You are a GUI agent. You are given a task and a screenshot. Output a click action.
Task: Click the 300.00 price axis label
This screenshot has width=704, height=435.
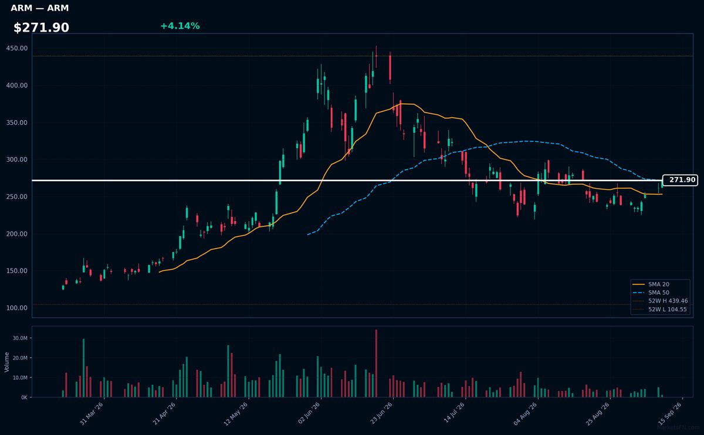coord(17,159)
